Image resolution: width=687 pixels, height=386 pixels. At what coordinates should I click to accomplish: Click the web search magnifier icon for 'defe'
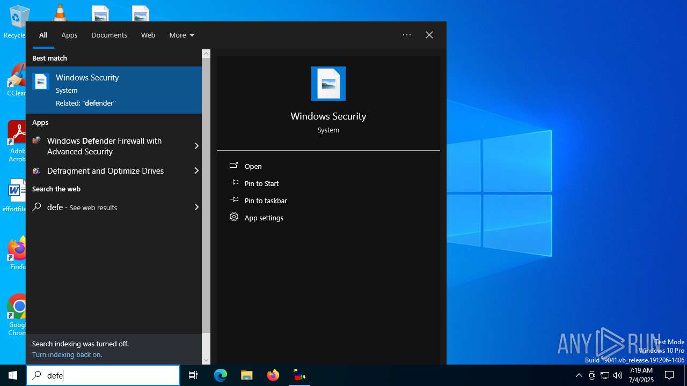[x=36, y=207]
